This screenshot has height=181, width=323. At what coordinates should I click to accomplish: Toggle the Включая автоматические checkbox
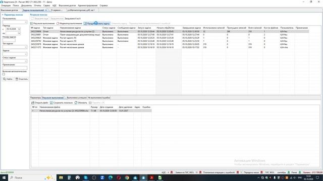[4, 74]
